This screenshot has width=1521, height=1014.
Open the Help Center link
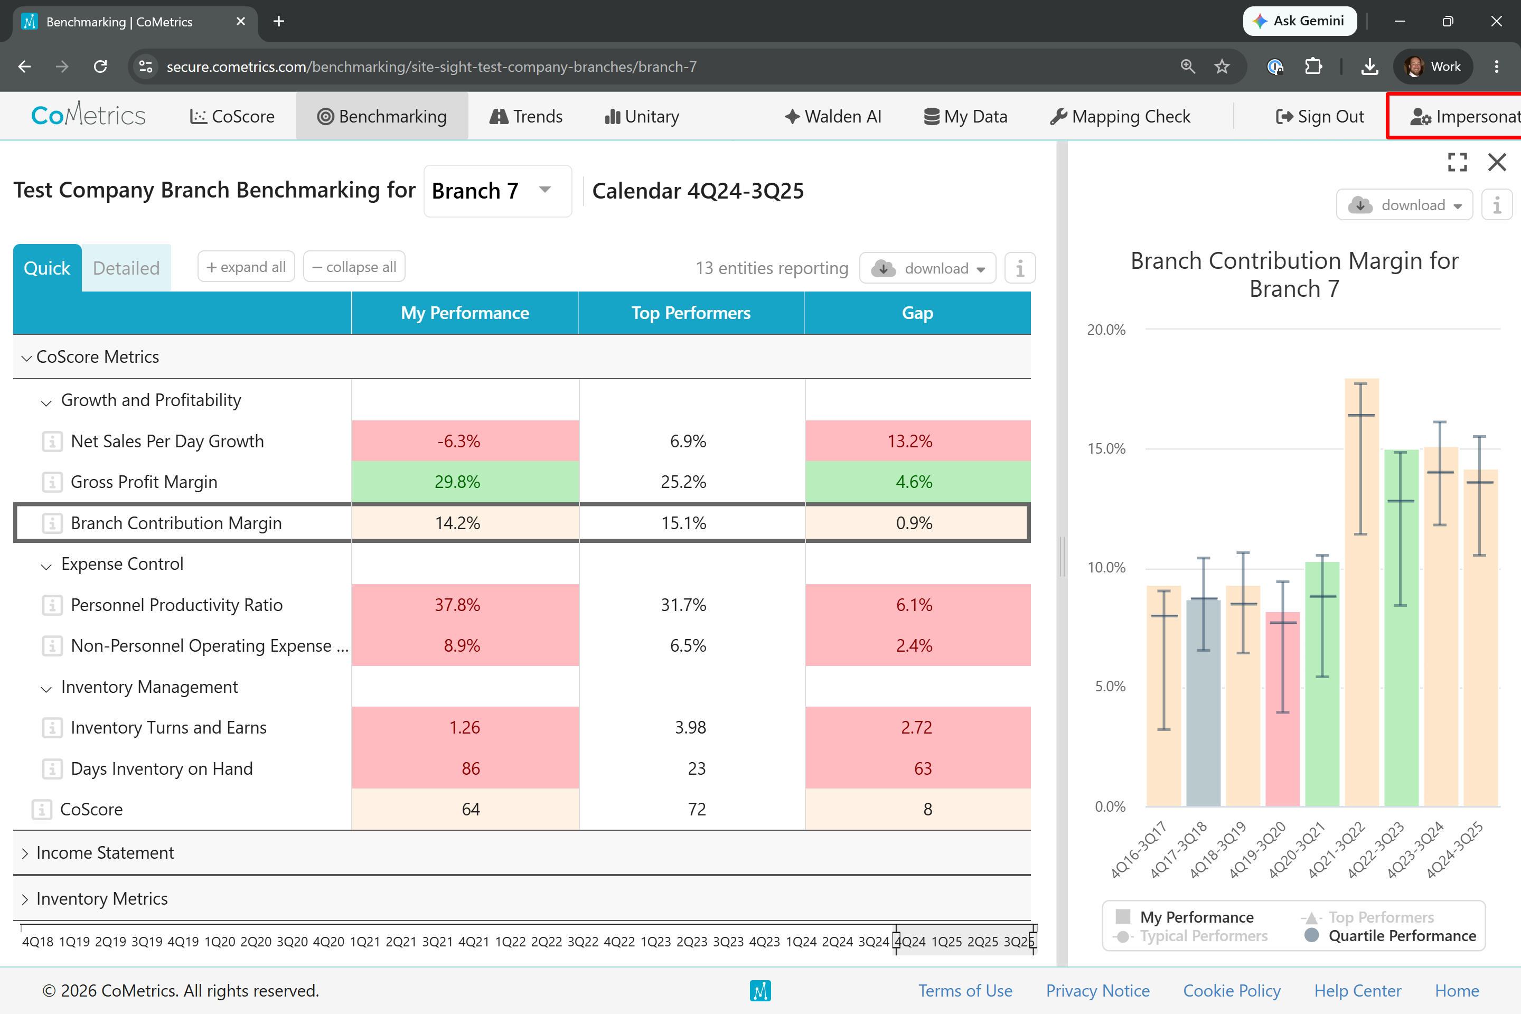click(1358, 991)
